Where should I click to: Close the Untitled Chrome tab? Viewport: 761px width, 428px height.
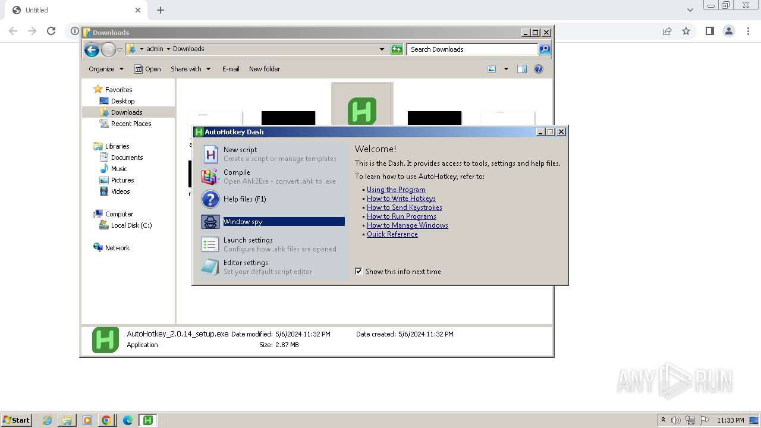click(138, 10)
